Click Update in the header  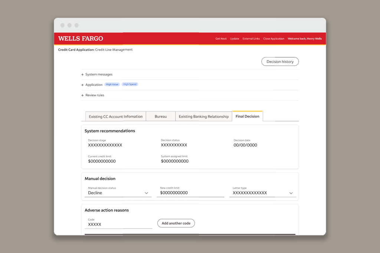point(235,39)
